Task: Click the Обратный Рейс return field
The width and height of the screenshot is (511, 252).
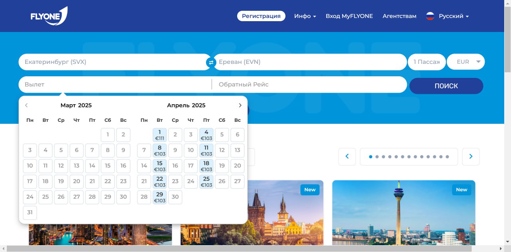Action: click(309, 85)
